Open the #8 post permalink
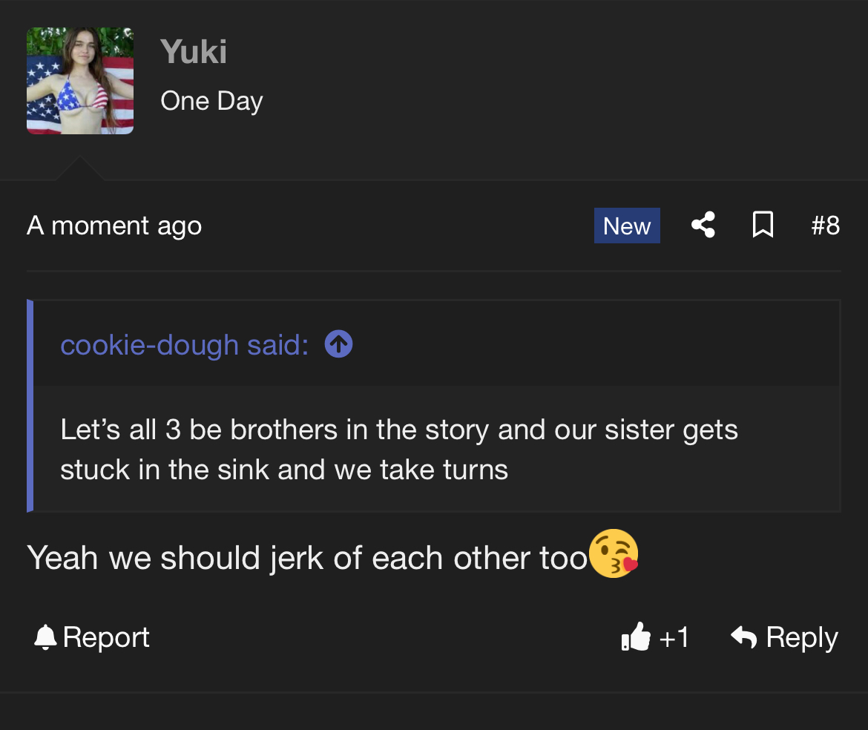Viewport: 868px width, 730px height. 825,226
